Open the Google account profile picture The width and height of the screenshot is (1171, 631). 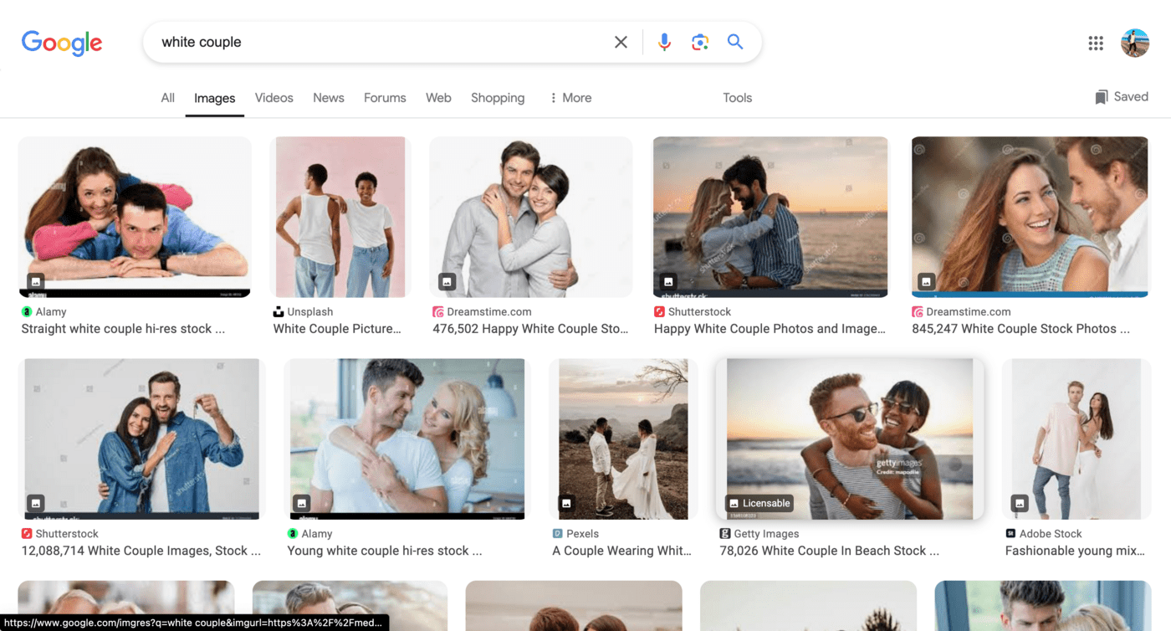(x=1135, y=43)
